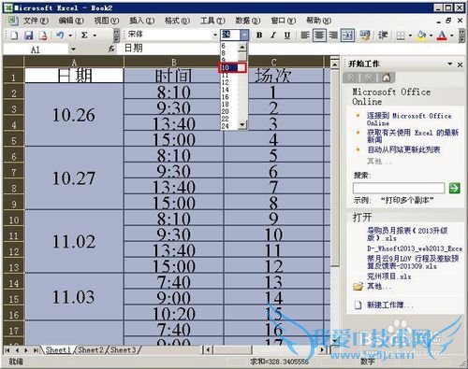Open the 窗口 (Window) menu
468x369 pixels.
284,21
